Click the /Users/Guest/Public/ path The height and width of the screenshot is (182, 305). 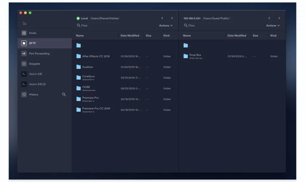coord(216,18)
